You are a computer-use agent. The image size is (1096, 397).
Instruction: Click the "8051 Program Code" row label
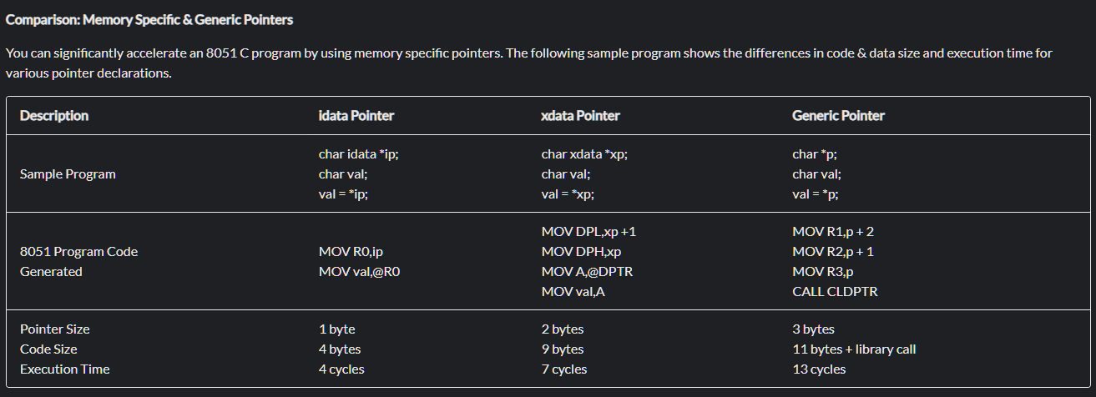point(78,252)
